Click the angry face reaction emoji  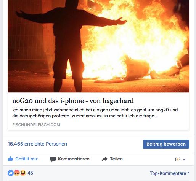(x=17, y=173)
